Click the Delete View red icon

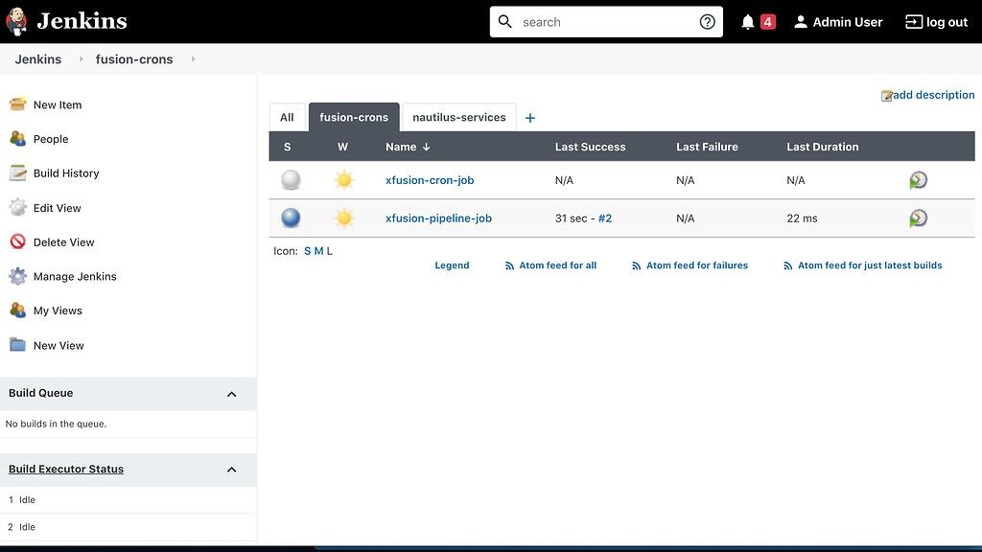[x=17, y=242]
